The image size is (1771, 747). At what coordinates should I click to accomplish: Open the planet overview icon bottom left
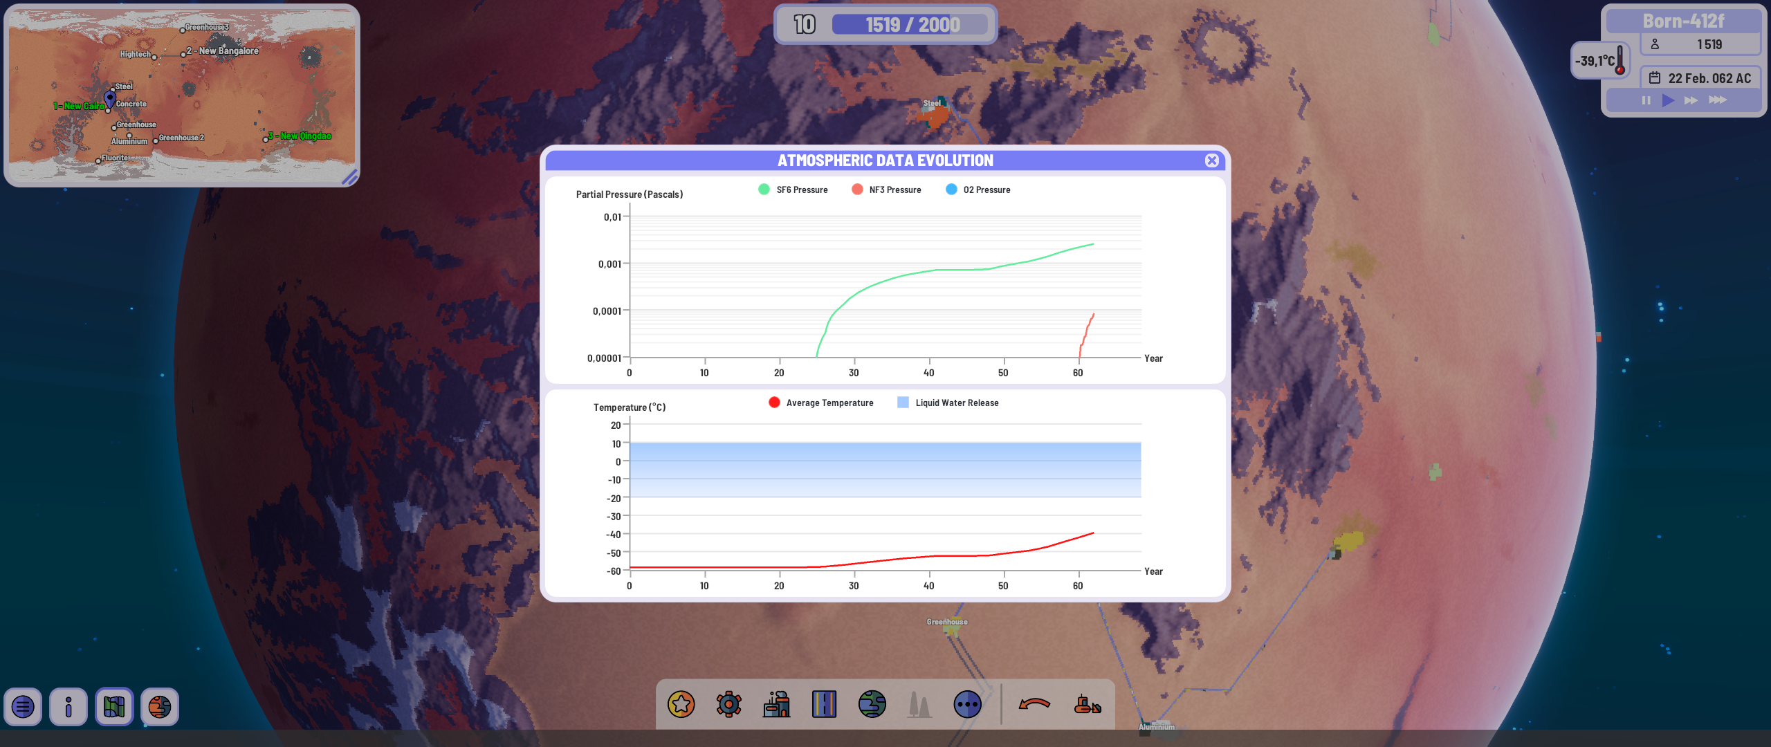pos(160,707)
